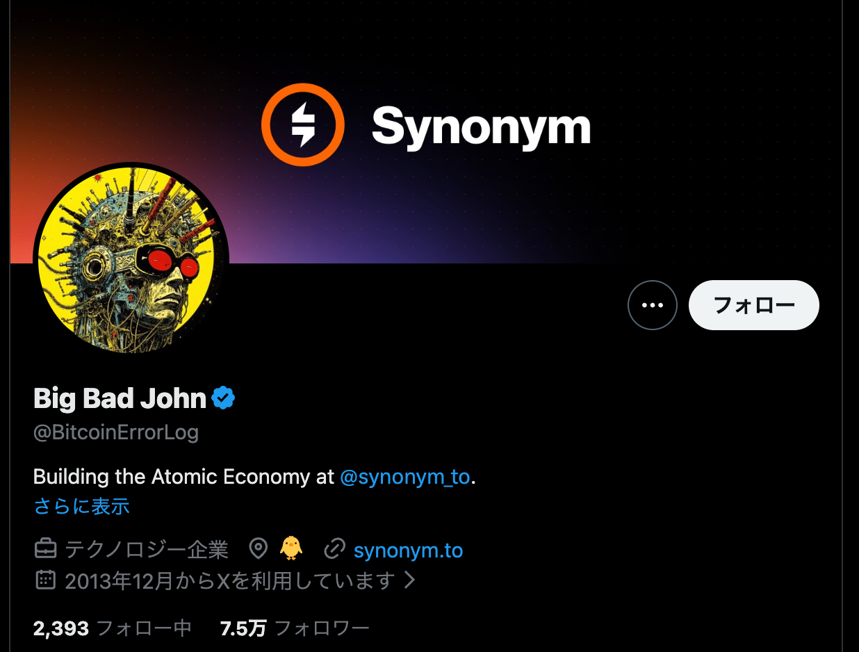This screenshot has height=652, width=859.
Task: Click the chain link icon
Action: [x=335, y=549]
